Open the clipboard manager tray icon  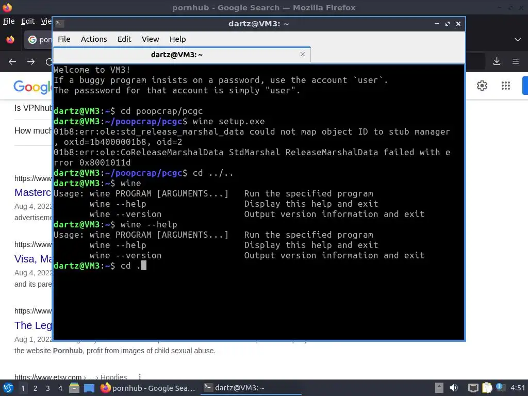tap(487, 388)
